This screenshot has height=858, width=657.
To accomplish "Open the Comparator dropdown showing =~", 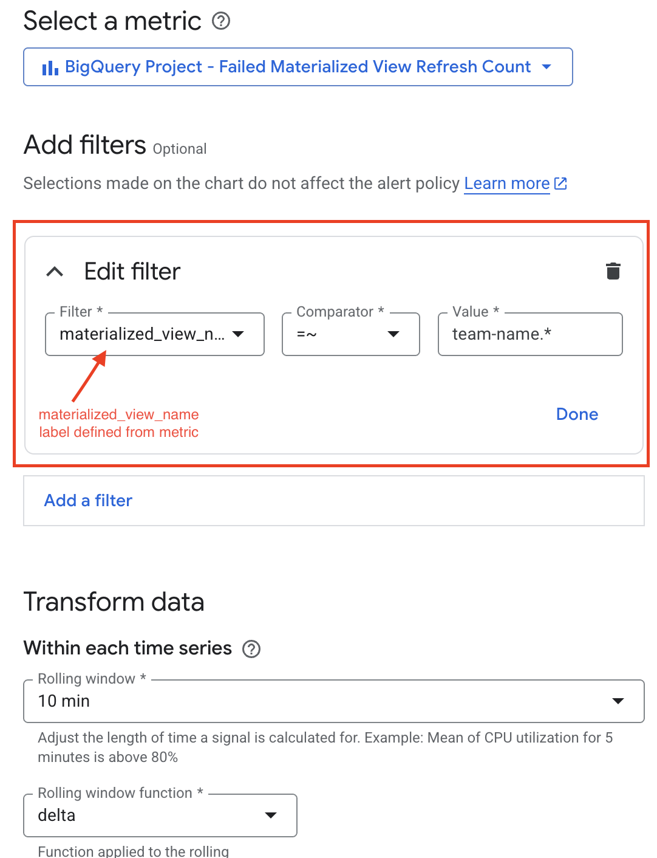I will pos(350,334).
